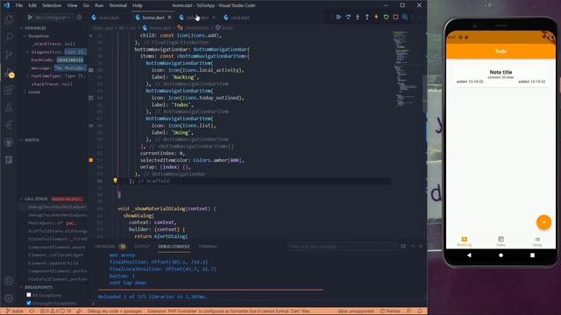Open the debug configuration dropdown

[53, 17]
